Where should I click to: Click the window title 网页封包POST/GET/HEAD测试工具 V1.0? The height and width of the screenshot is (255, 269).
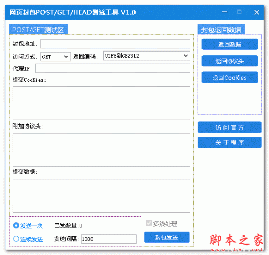click(73, 12)
